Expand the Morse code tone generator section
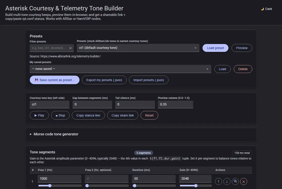 pos(54,134)
